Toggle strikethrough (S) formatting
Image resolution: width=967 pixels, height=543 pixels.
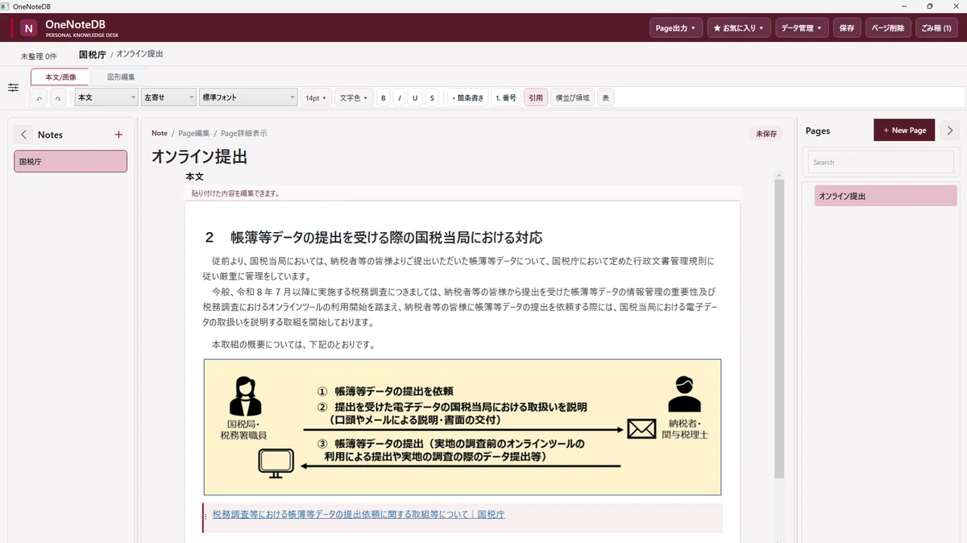432,97
